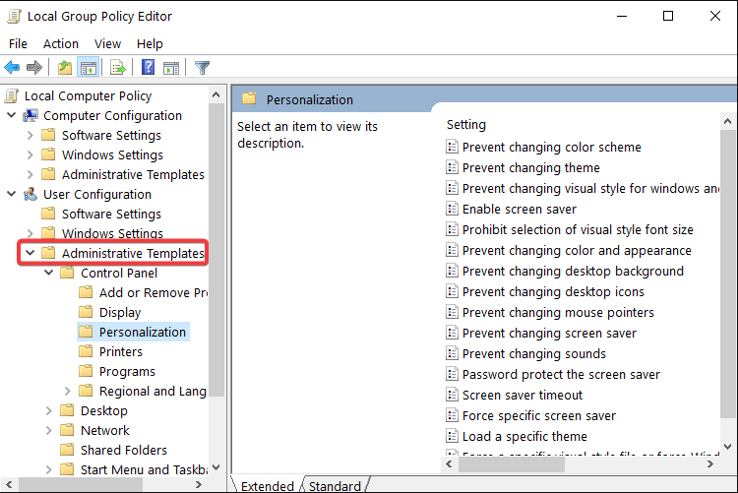Maximize the Local Group Policy Editor window

668,16
